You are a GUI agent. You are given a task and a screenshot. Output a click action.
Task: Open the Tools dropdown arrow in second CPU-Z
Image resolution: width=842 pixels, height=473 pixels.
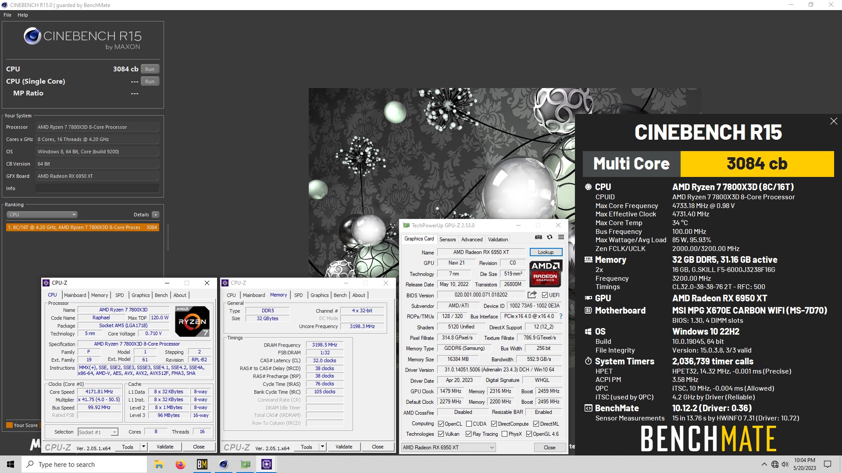322,447
